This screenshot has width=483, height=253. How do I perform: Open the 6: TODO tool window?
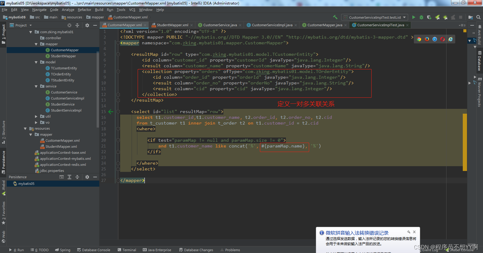(x=40, y=250)
